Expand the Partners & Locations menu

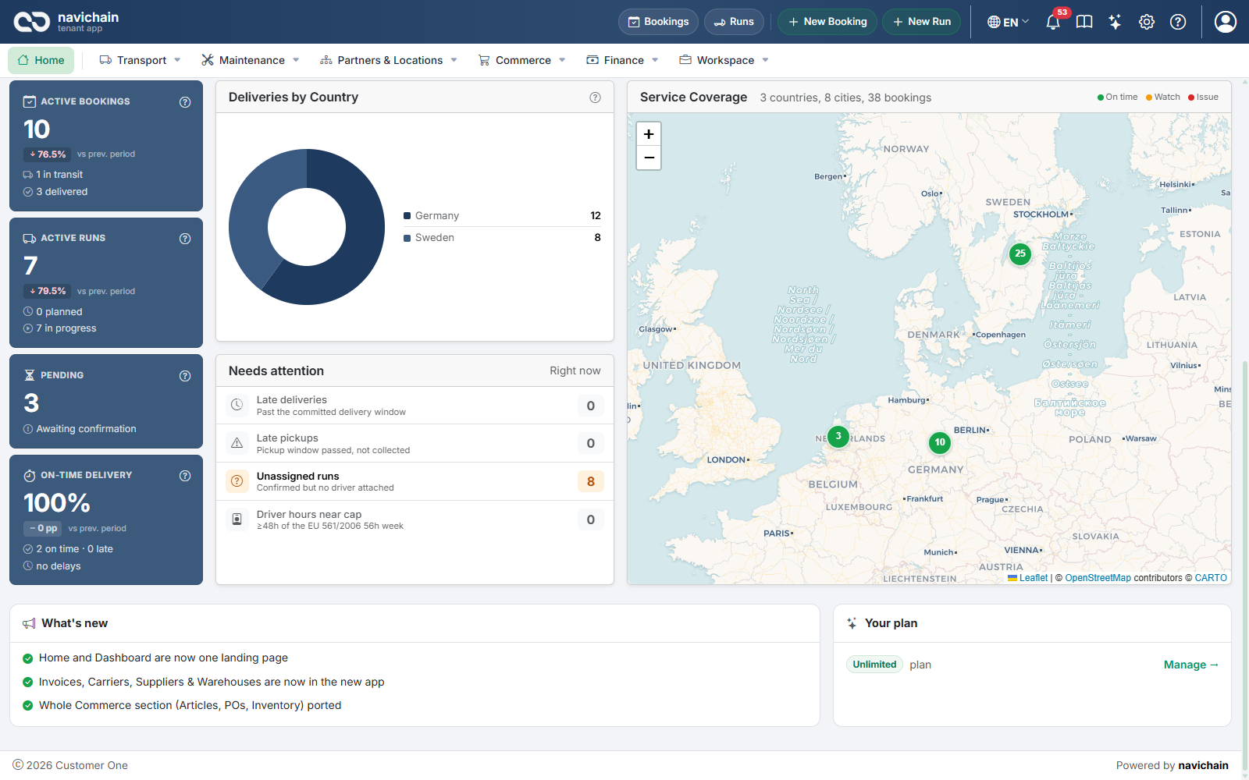[389, 60]
